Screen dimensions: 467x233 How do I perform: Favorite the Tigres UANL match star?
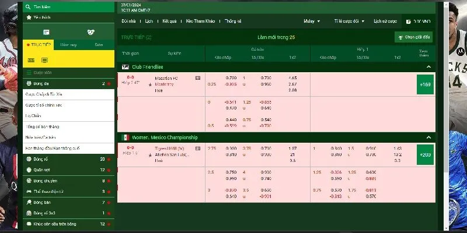click(150, 154)
